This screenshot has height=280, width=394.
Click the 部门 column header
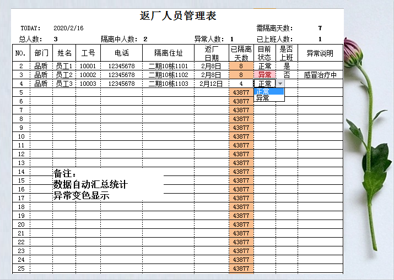pos(41,53)
